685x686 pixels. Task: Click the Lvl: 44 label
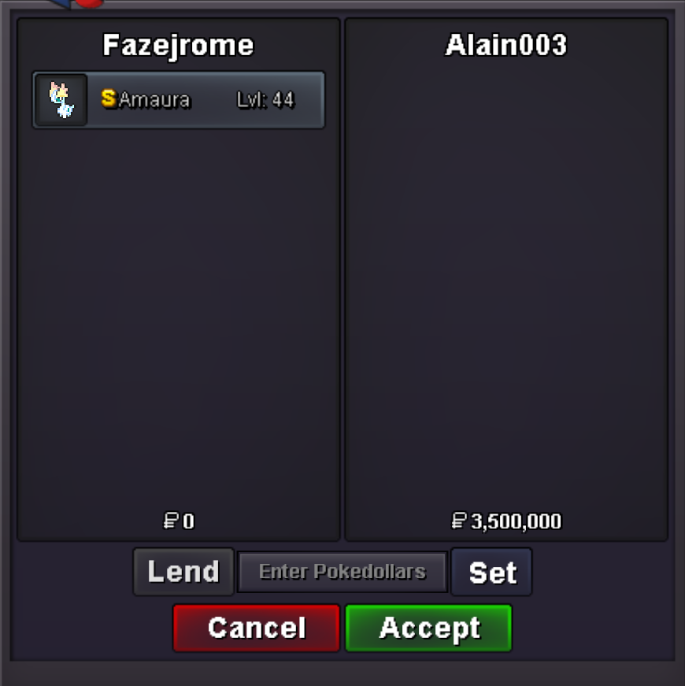265,100
